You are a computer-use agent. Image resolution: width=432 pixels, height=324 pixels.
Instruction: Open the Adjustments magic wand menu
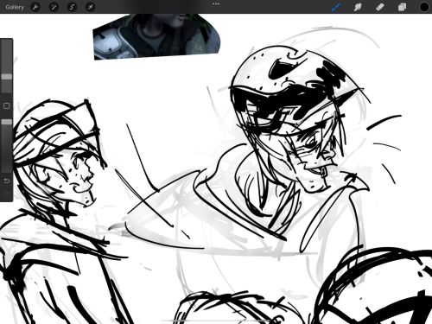pos(54,7)
